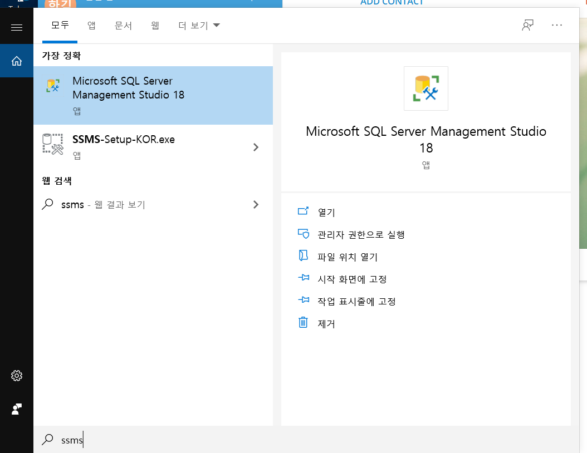Select ssms - 웹 결과 보기 entry
The width and height of the screenshot is (587, 453).
click(x=153, y=204)
